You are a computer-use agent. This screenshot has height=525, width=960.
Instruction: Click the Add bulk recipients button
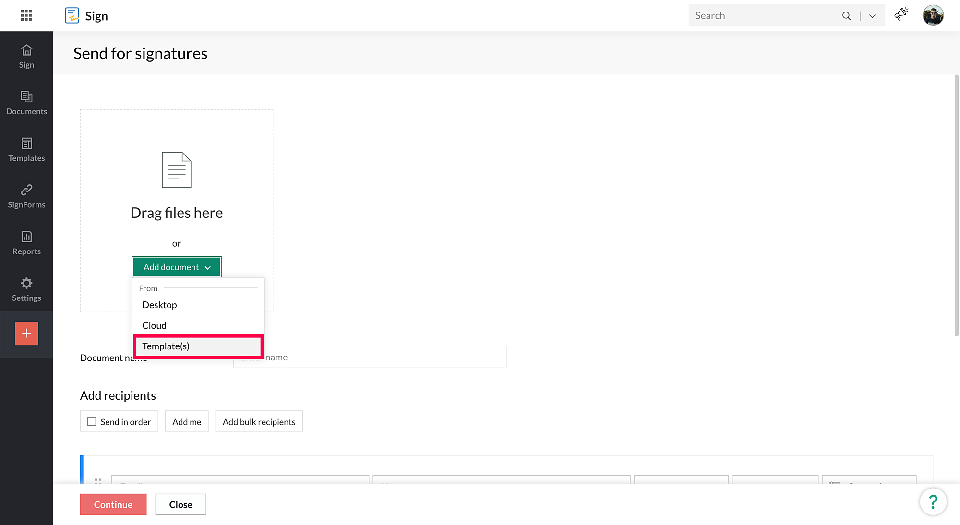tap(259, 421)
